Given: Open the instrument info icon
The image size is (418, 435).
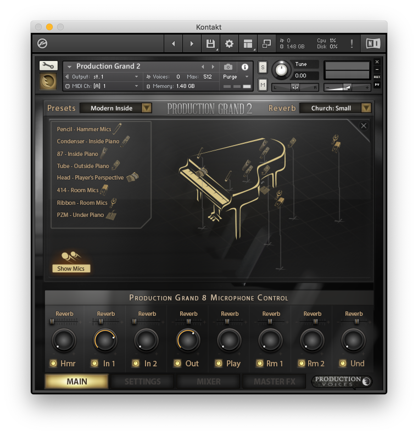Looking at the screenshot, I should pos(245,67).
